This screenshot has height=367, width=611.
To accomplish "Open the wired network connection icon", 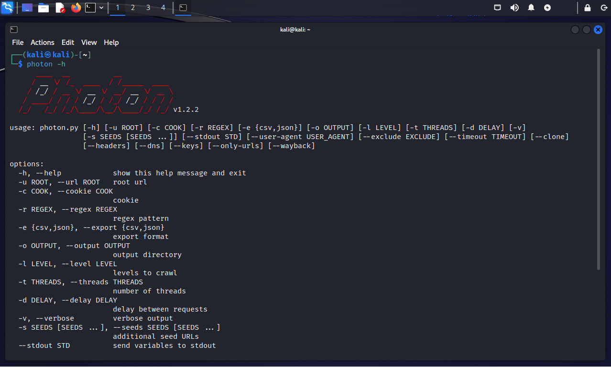I will (x=498, y=8).
